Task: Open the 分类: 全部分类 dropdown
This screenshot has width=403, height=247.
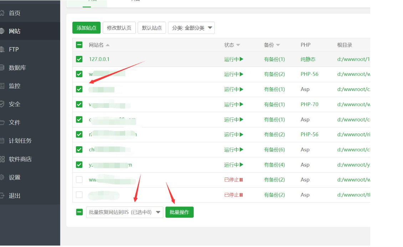Action: click(191, 28)
